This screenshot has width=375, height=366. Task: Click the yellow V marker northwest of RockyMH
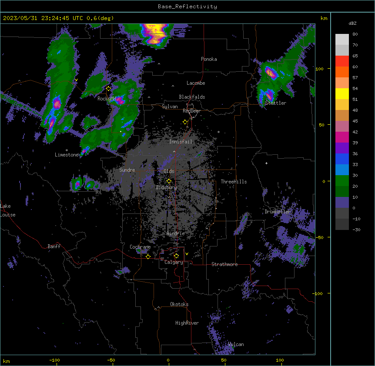[x=76, y=80]
